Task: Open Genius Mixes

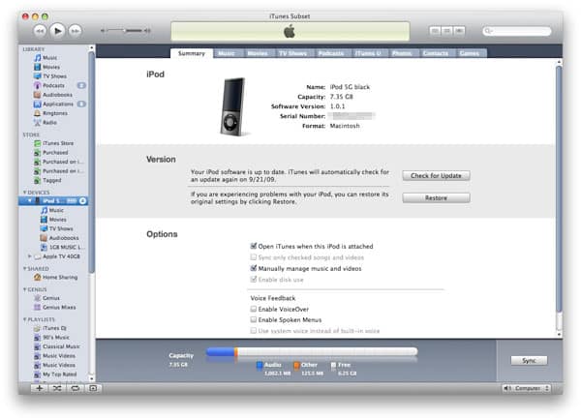Action: [x=59, y=308]
